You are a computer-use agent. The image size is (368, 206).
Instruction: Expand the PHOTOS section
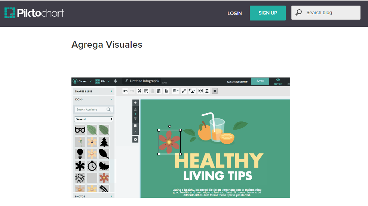(93, 196)
